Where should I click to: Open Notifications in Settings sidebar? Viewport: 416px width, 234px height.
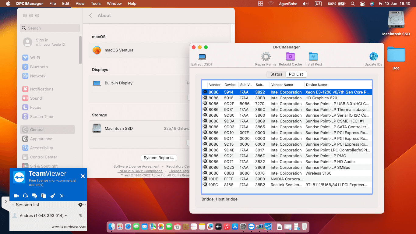point(48,89)
